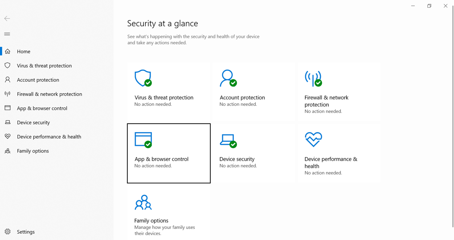This screenshot has width=454, height=240.
Task: Click the heart icon for Device performance in sidebar
Action: pos(8,137)
